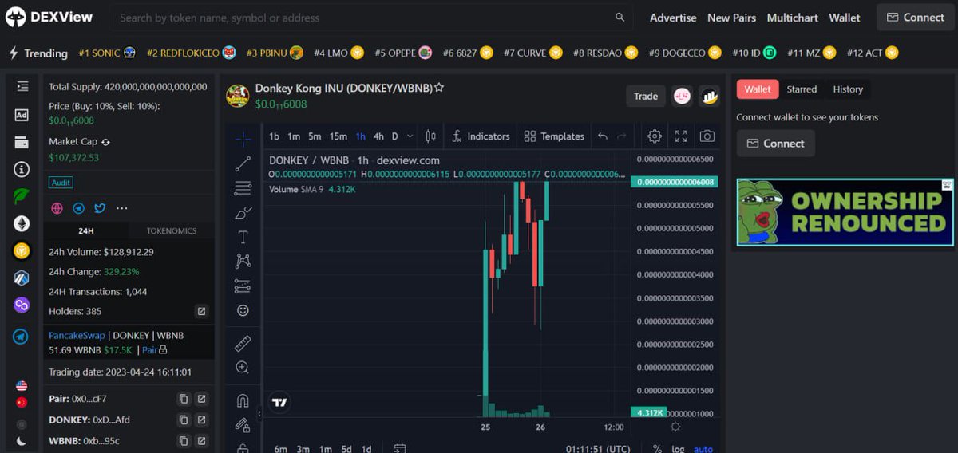
Task: Open the New Pairs page
Action: (731, 18)
